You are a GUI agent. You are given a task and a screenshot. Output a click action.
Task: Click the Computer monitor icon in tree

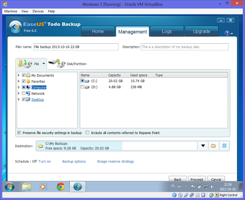(28, 87)
